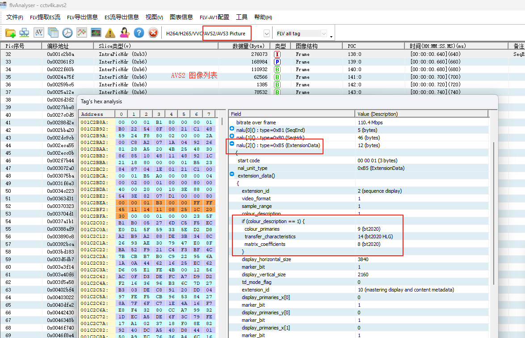Click the Slice类型(v) column header
Image resolution: width=525 pixels, height=338 pixels.
[x=155, y=46]
